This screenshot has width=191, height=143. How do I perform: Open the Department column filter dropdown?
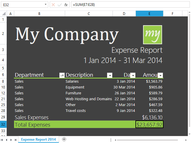(62, 75)
